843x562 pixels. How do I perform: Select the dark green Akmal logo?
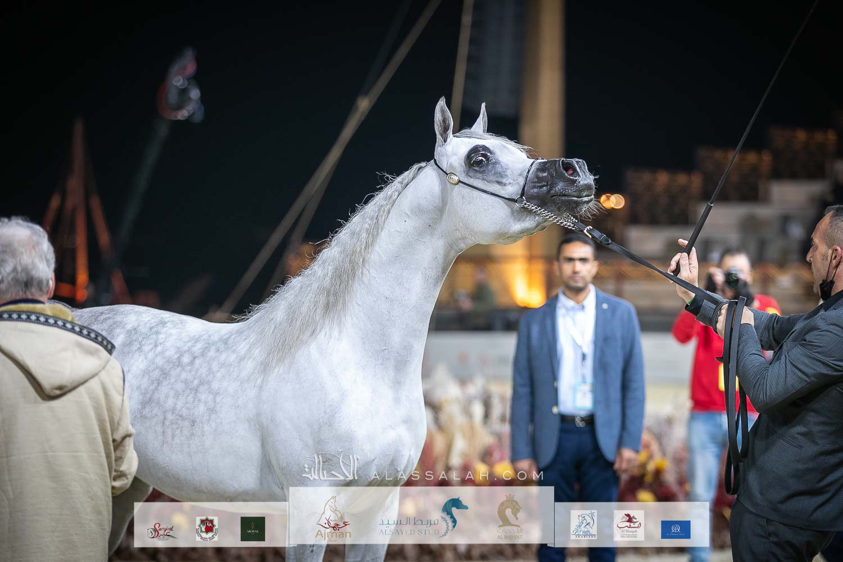253,529
